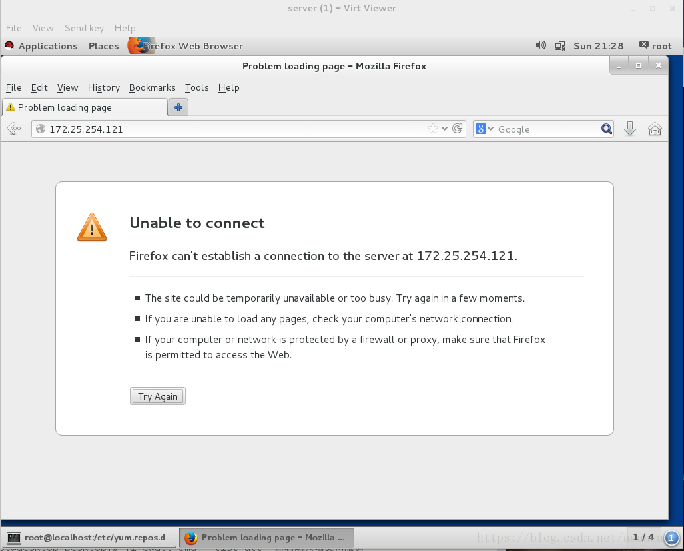Image resolution: width=684 pixels, height=551 pixels.
Task: Click the warning triangle icon on error page
Action: pyautogui.click(x=92, y=227)
